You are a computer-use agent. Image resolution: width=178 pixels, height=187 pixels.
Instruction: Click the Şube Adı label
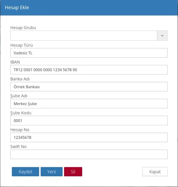click(19, 96)
